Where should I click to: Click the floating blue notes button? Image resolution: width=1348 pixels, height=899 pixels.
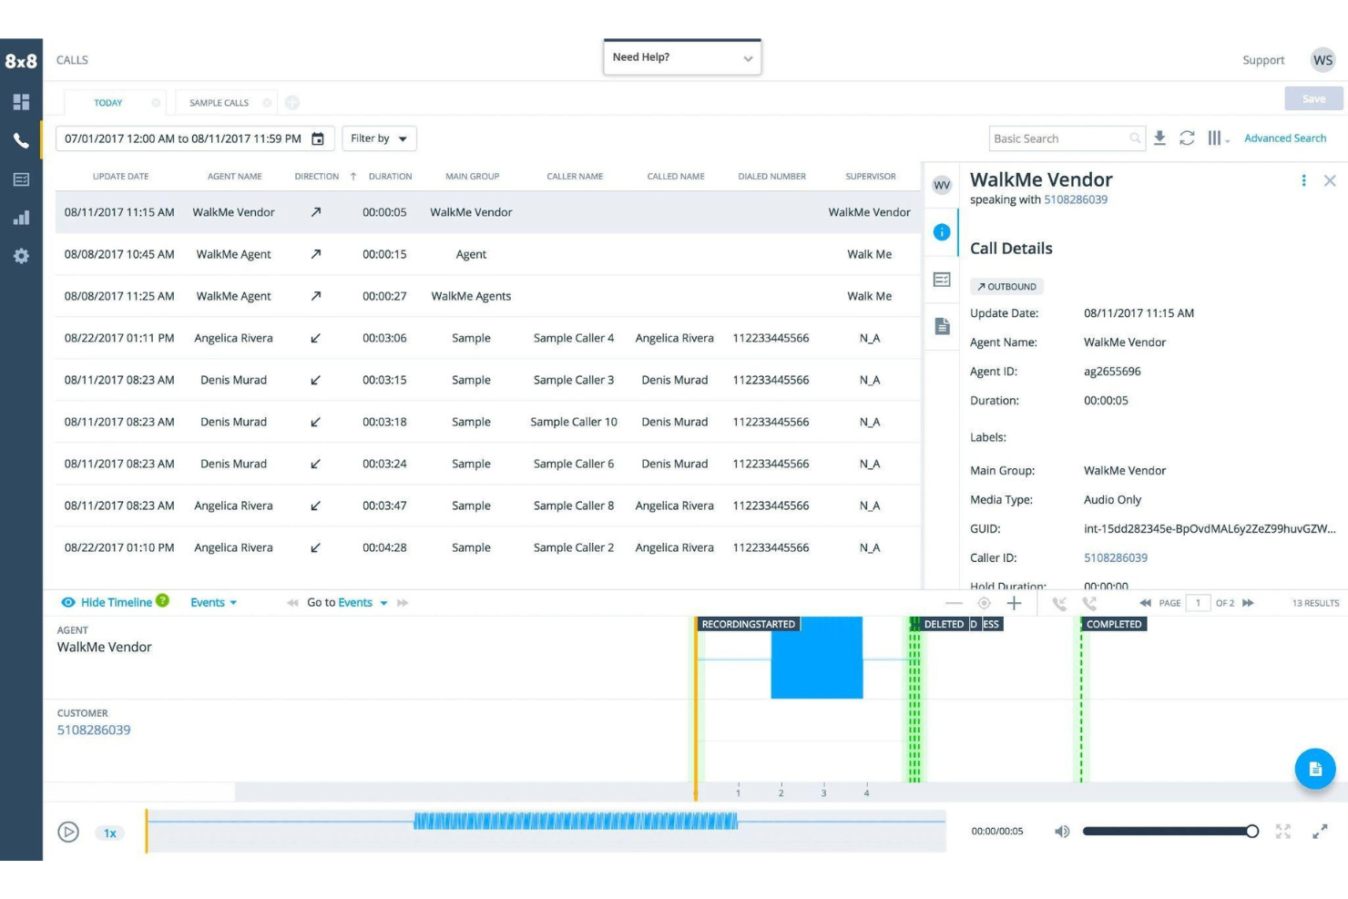(x=1315, y=769)
